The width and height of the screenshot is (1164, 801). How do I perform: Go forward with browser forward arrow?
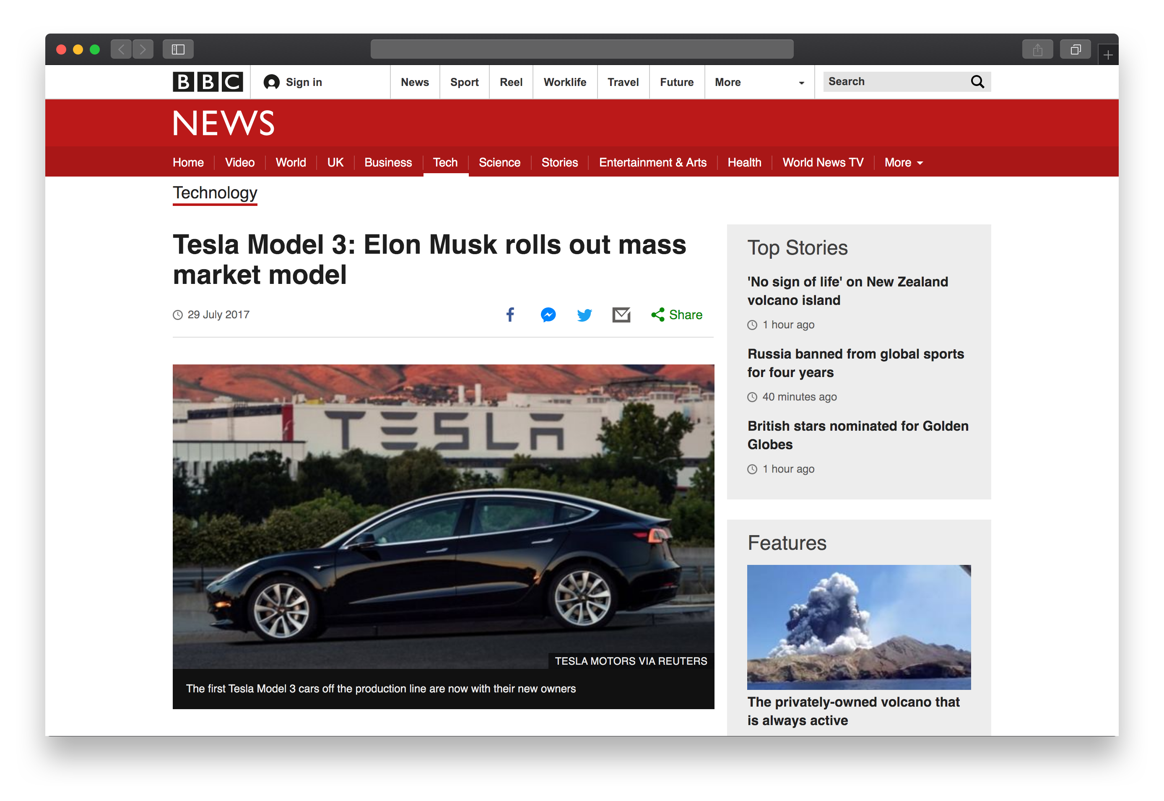point(143,49)
